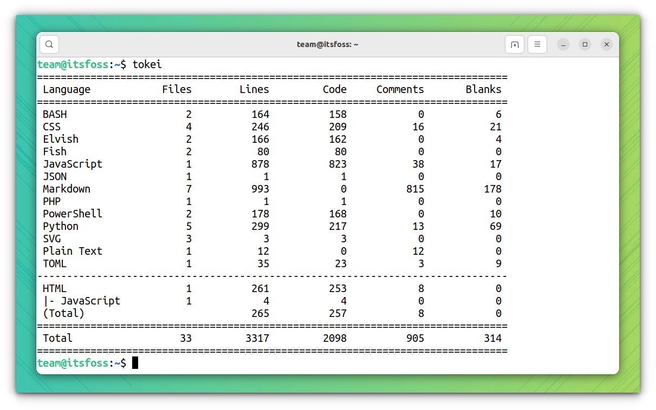
Task: Click the new-tab plus icon
Action: (514, 44)
